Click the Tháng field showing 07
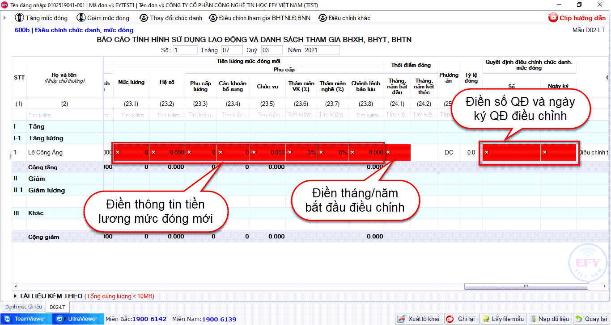The width and height of the screenshot is (611, 325). [232, 50]
